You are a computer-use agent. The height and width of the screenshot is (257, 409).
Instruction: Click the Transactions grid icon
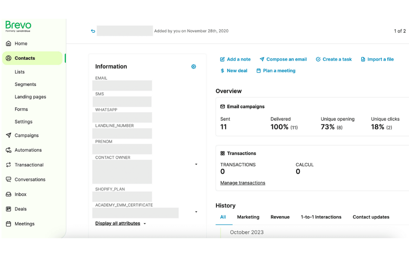click(x=222, y=153)
